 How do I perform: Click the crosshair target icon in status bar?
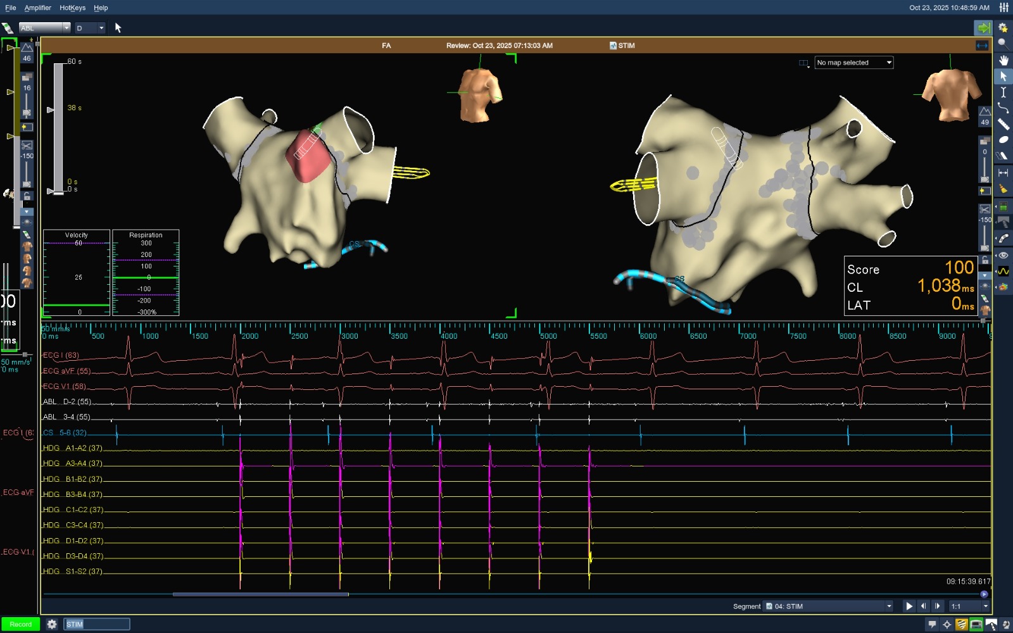[x=947, y=625]
